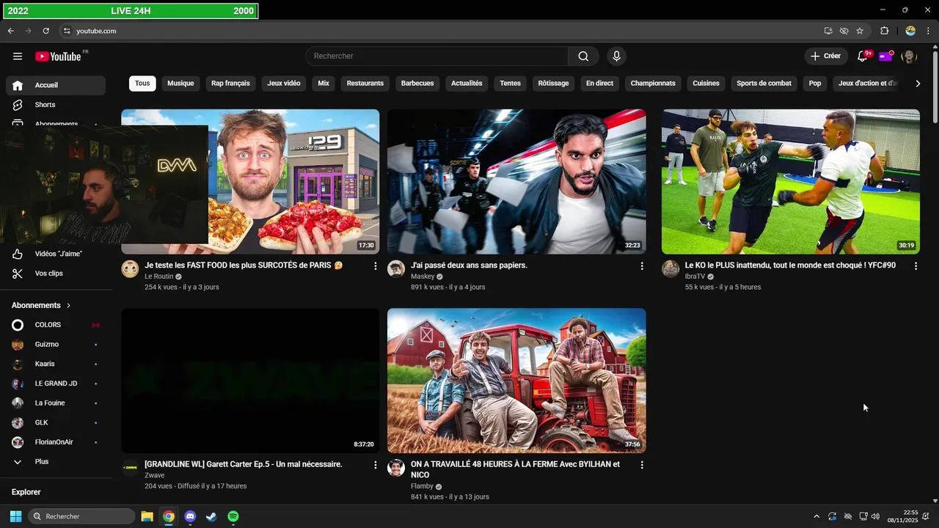939x528 pixels.
Task: Click the page vertical scrollbar
Action: 935,87
